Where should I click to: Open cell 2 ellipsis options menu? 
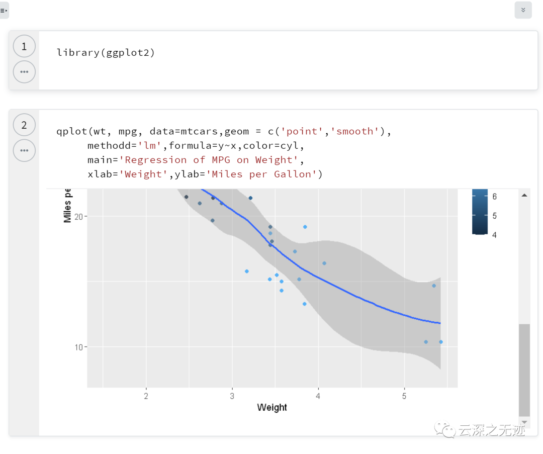click(x=24, y=150)
